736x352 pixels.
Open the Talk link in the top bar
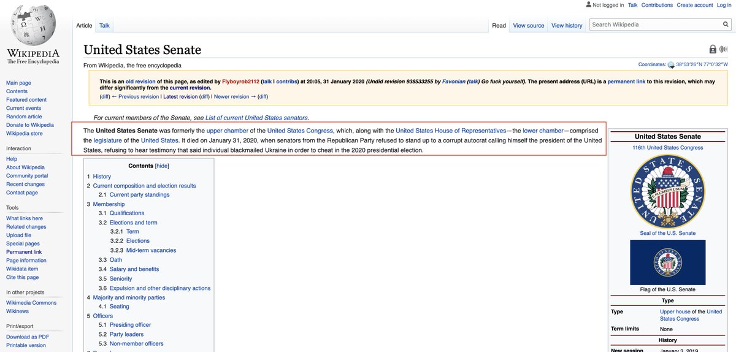point(632,5)
